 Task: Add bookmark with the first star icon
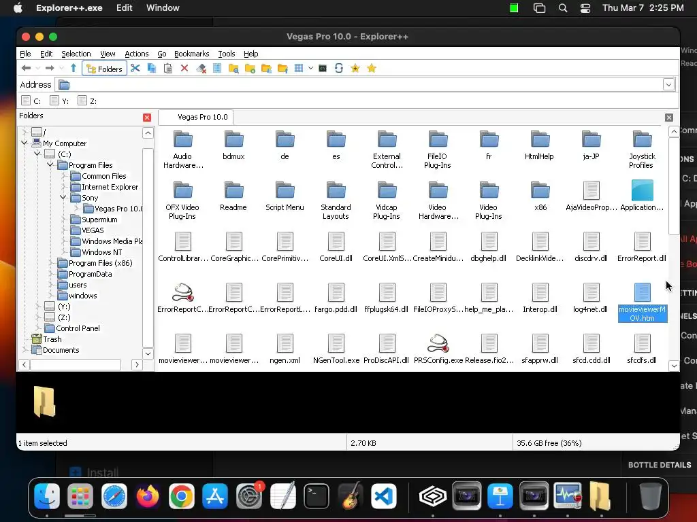355,69
